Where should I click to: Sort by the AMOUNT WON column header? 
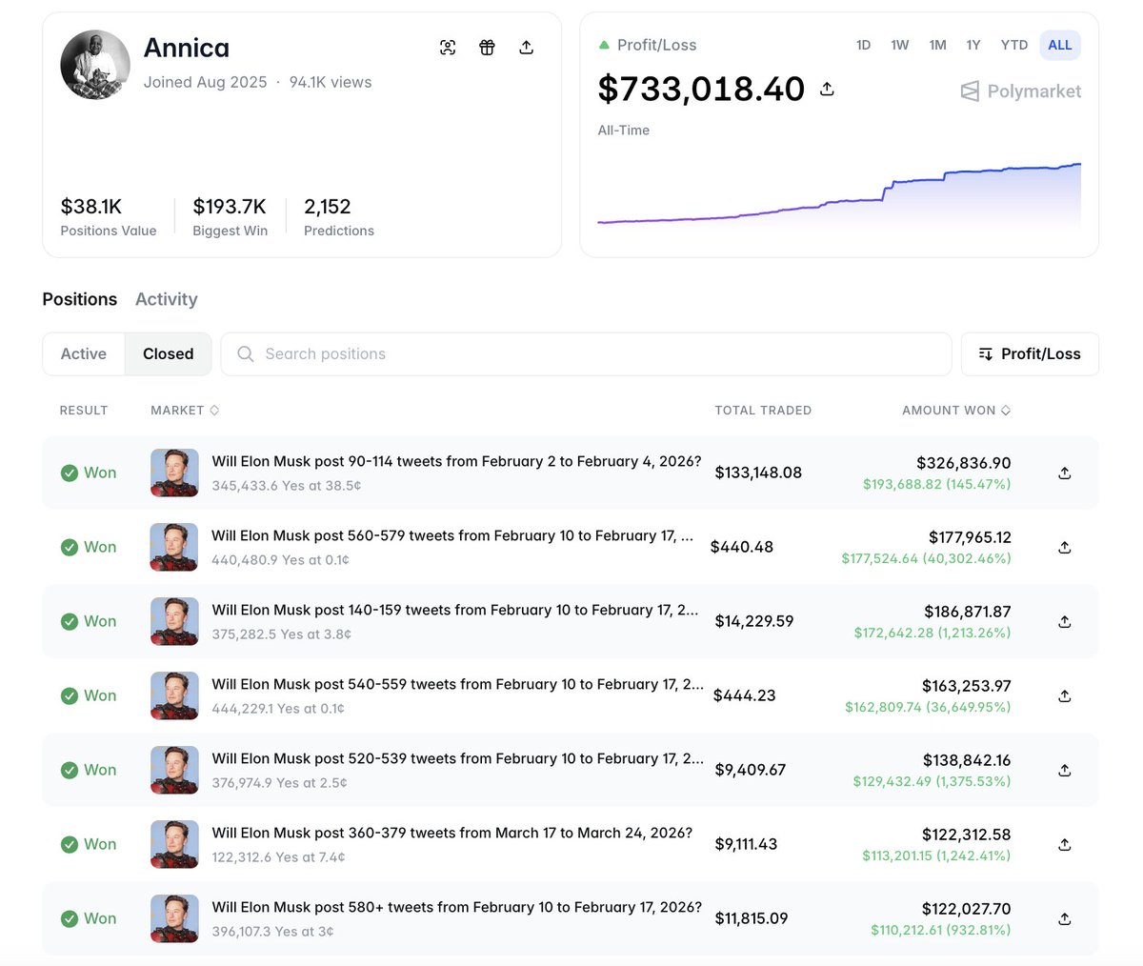point(956,410)
